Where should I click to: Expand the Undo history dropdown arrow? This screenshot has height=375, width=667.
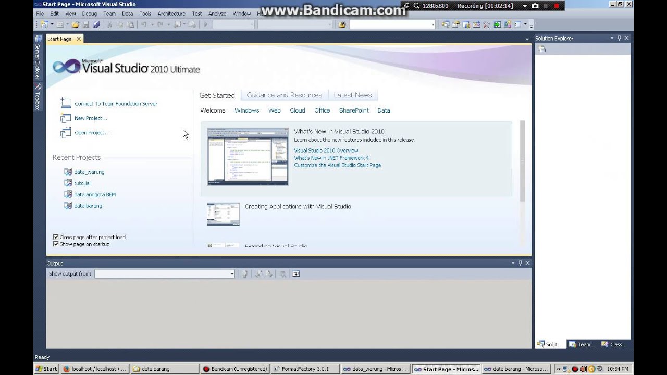point(152,24)
